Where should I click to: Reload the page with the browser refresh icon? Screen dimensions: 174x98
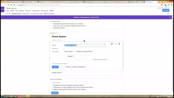coord(8,5)
